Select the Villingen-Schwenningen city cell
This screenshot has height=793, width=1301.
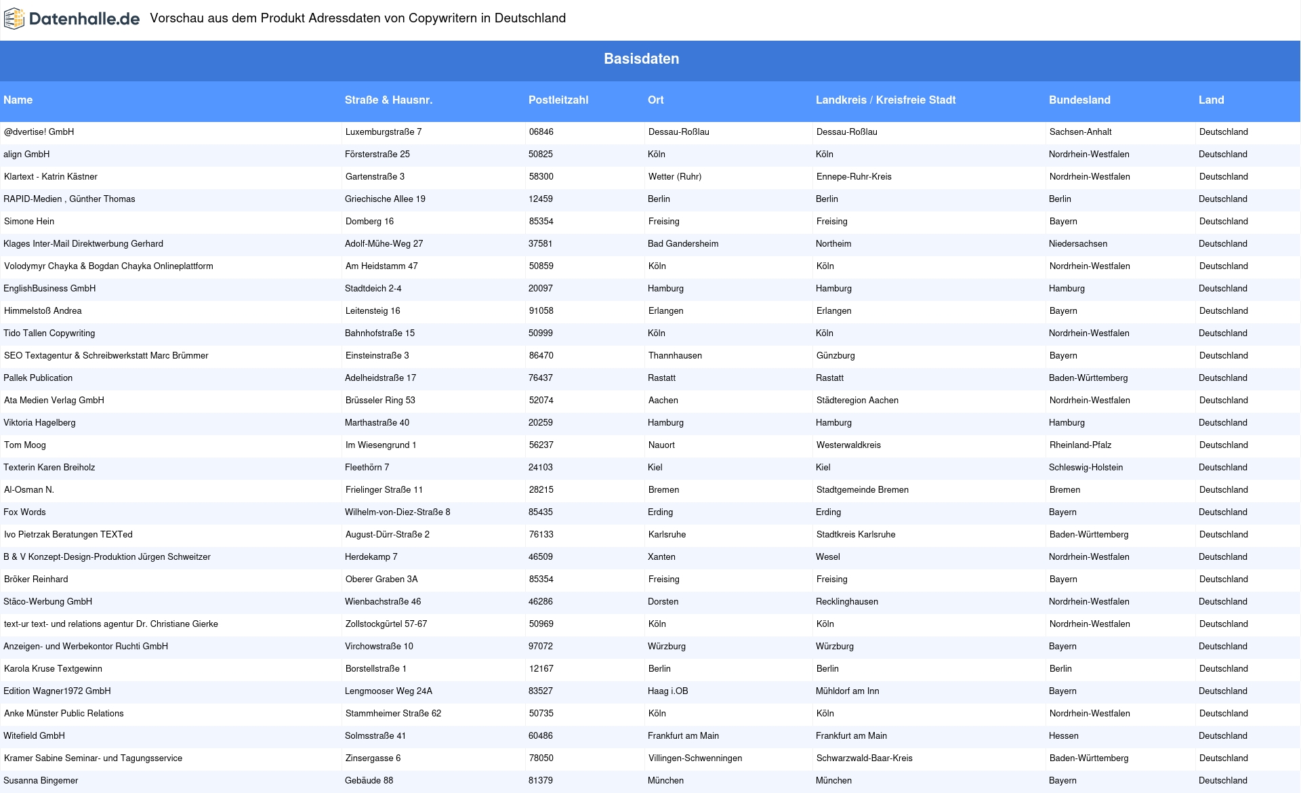coord(695,758)
